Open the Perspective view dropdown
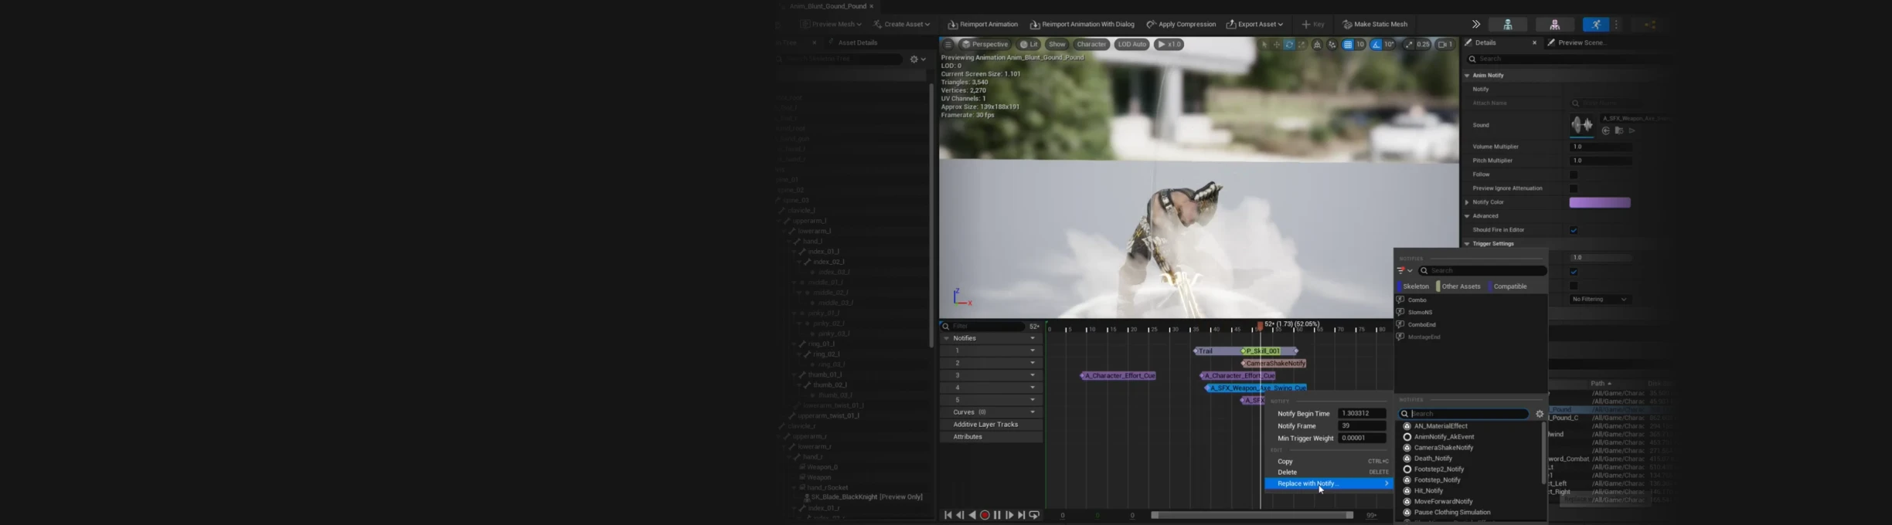Image resolution: width=1892 pixels, height=525 pixels. click(984, 44)
